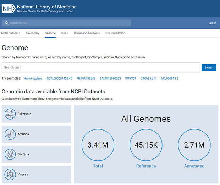Open the Eukaryota genomic data card

coord(36,114)
